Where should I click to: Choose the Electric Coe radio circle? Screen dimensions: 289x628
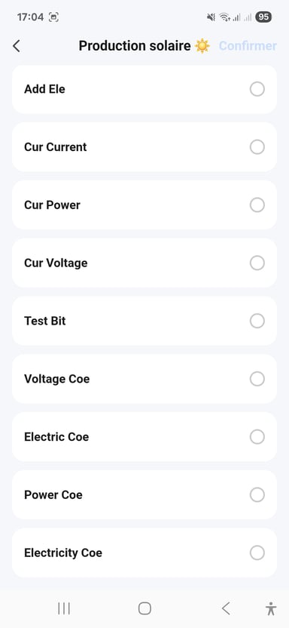click(257, 437)
